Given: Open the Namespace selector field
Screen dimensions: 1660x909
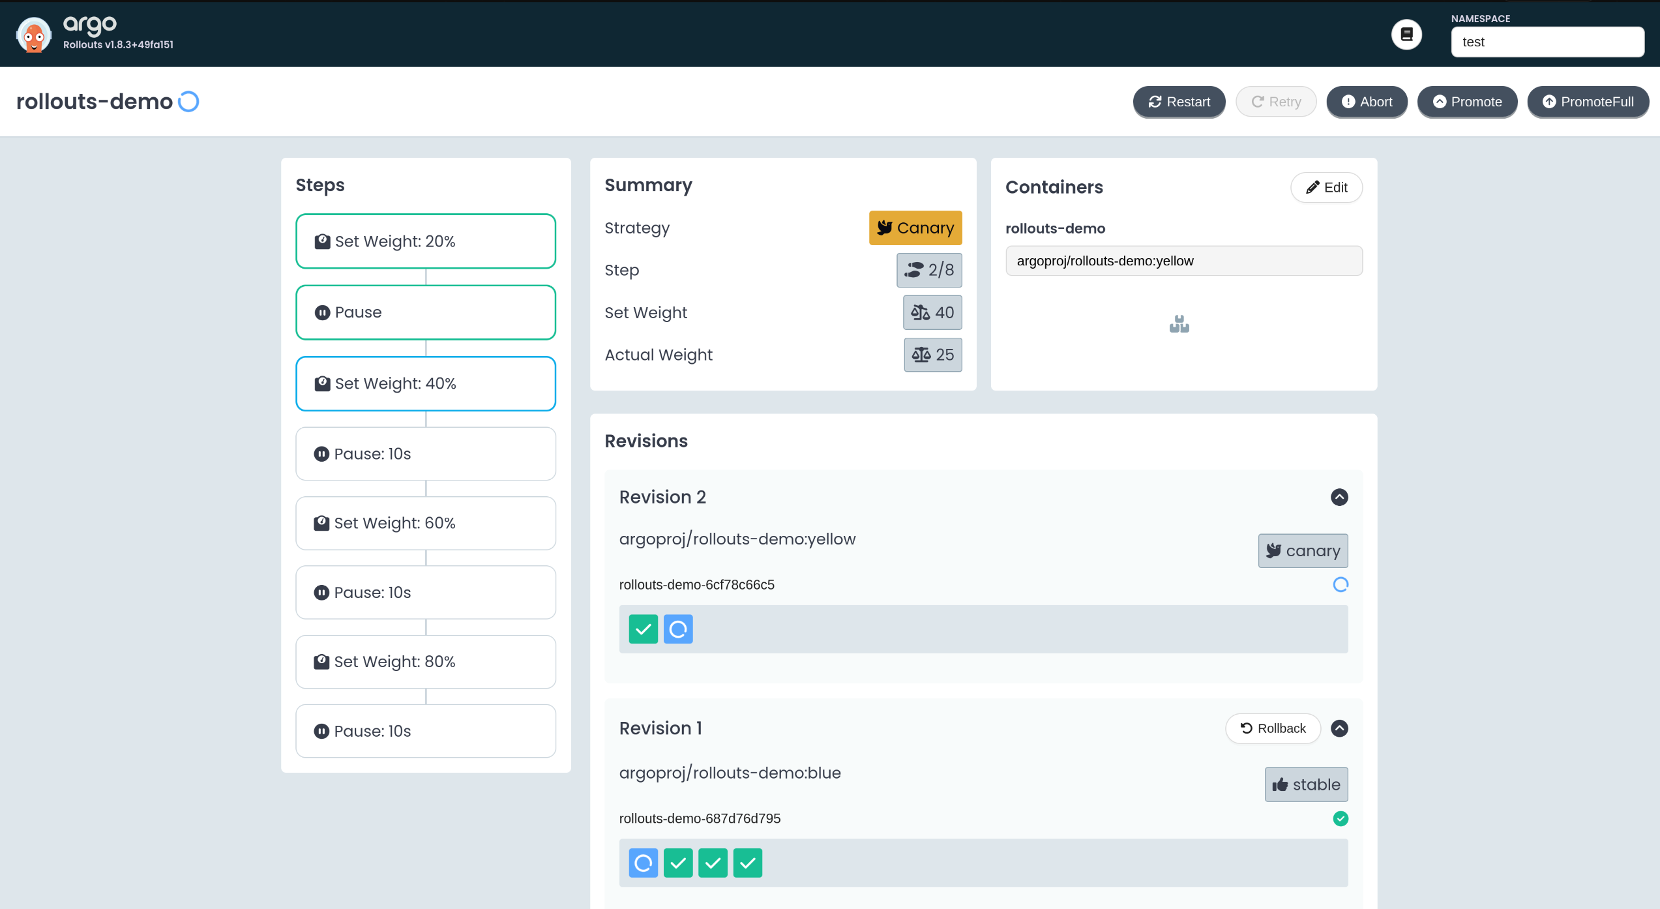Looking at the screenshot, I should coord(1547,42).
